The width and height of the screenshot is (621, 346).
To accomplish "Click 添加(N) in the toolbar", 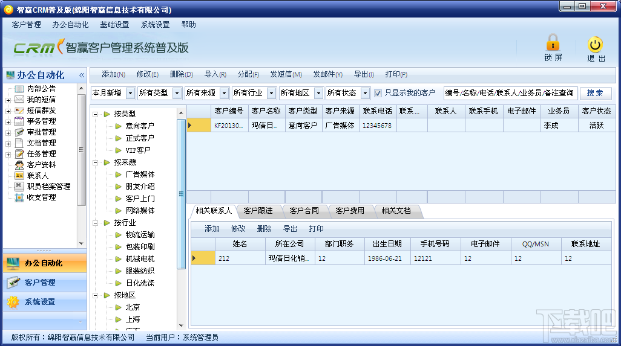I will tap(113, 74).
